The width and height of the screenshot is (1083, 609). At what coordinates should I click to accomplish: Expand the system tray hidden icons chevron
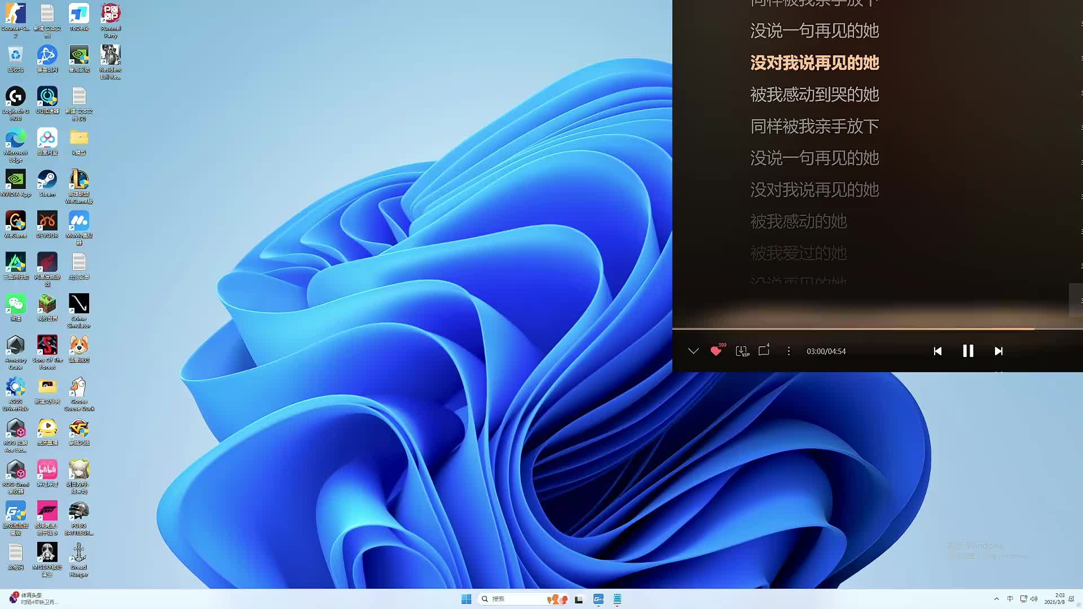coord(996,599)
